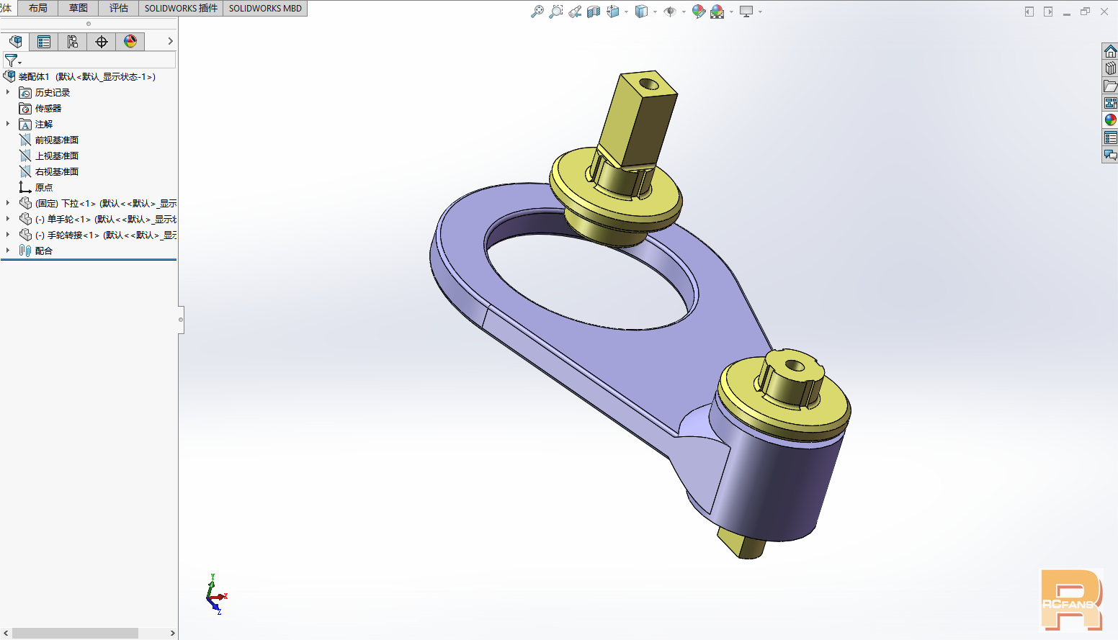Click the horizontal scrollbar in feature tree
1118x640 pixels.
[x=75, y=633]
